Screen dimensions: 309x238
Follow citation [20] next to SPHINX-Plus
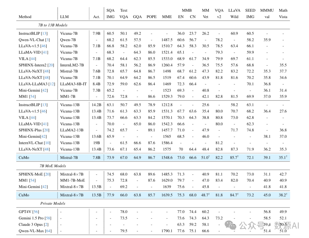tap(46, 130)
